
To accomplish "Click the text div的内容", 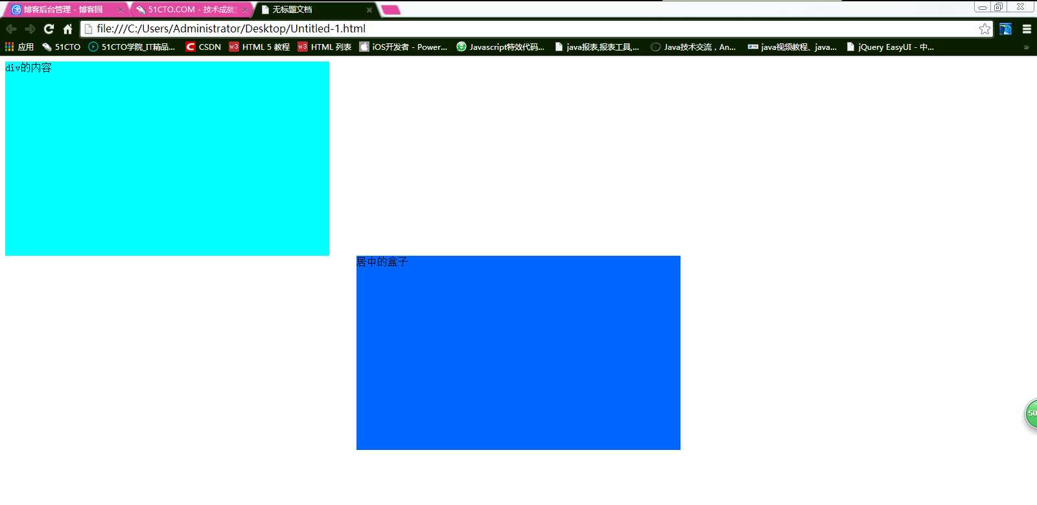I will 29,67.
